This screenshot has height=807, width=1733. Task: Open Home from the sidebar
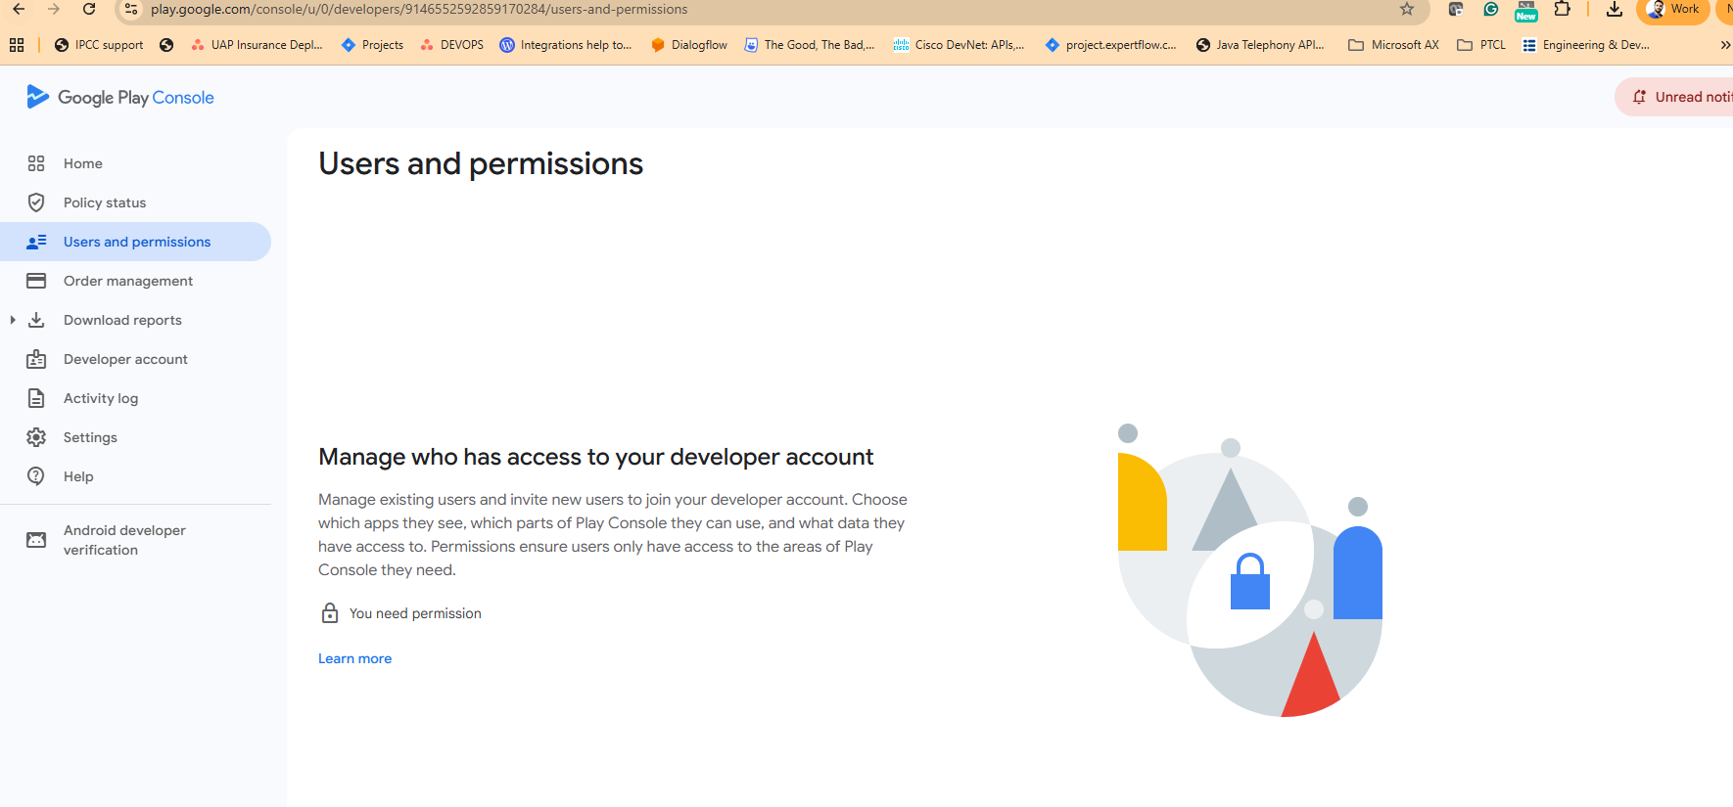[x=82, y=163]
